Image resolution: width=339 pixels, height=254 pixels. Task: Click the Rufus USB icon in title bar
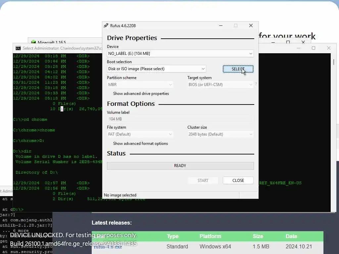[x=106, y=25]
